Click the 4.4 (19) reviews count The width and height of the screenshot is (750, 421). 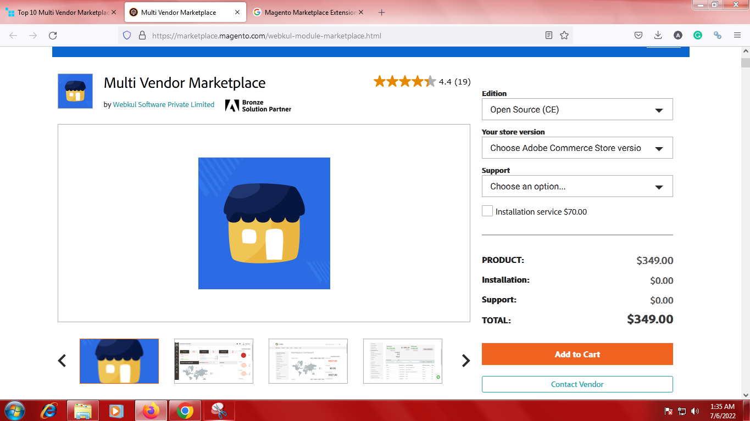pyautogui.click(x=455, y=82)
